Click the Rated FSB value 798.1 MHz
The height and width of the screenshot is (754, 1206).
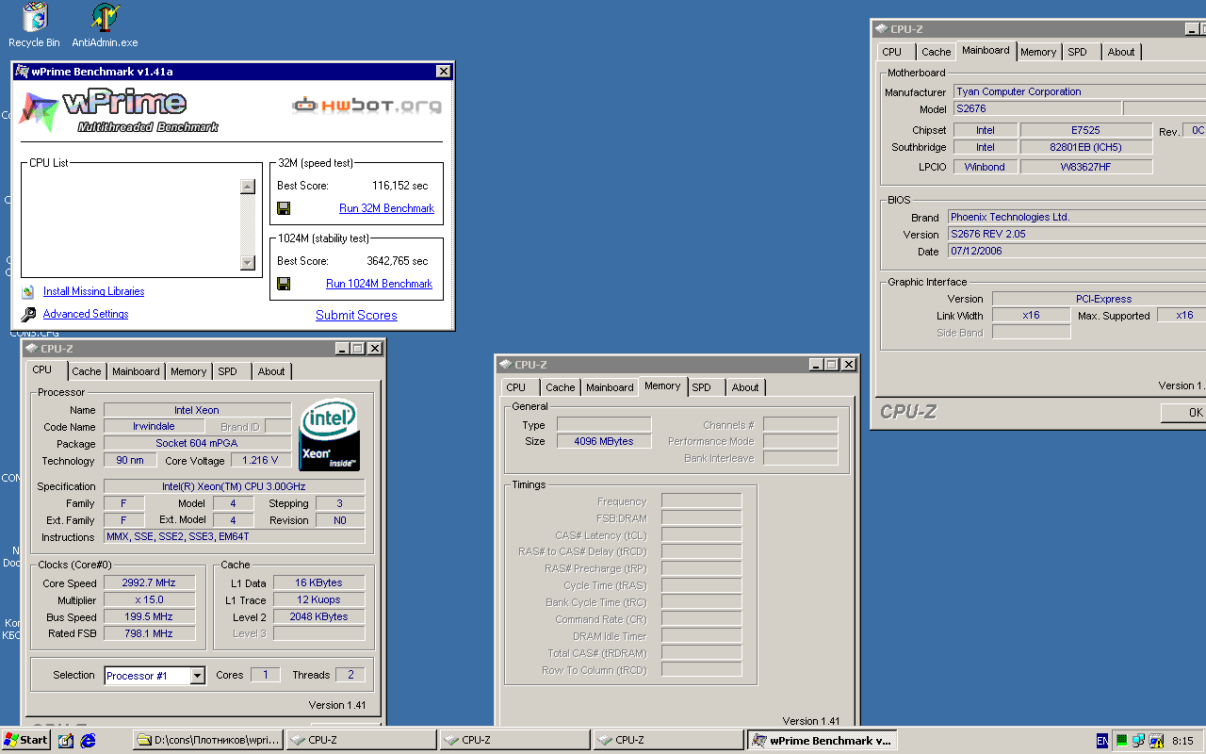point(149,633)
